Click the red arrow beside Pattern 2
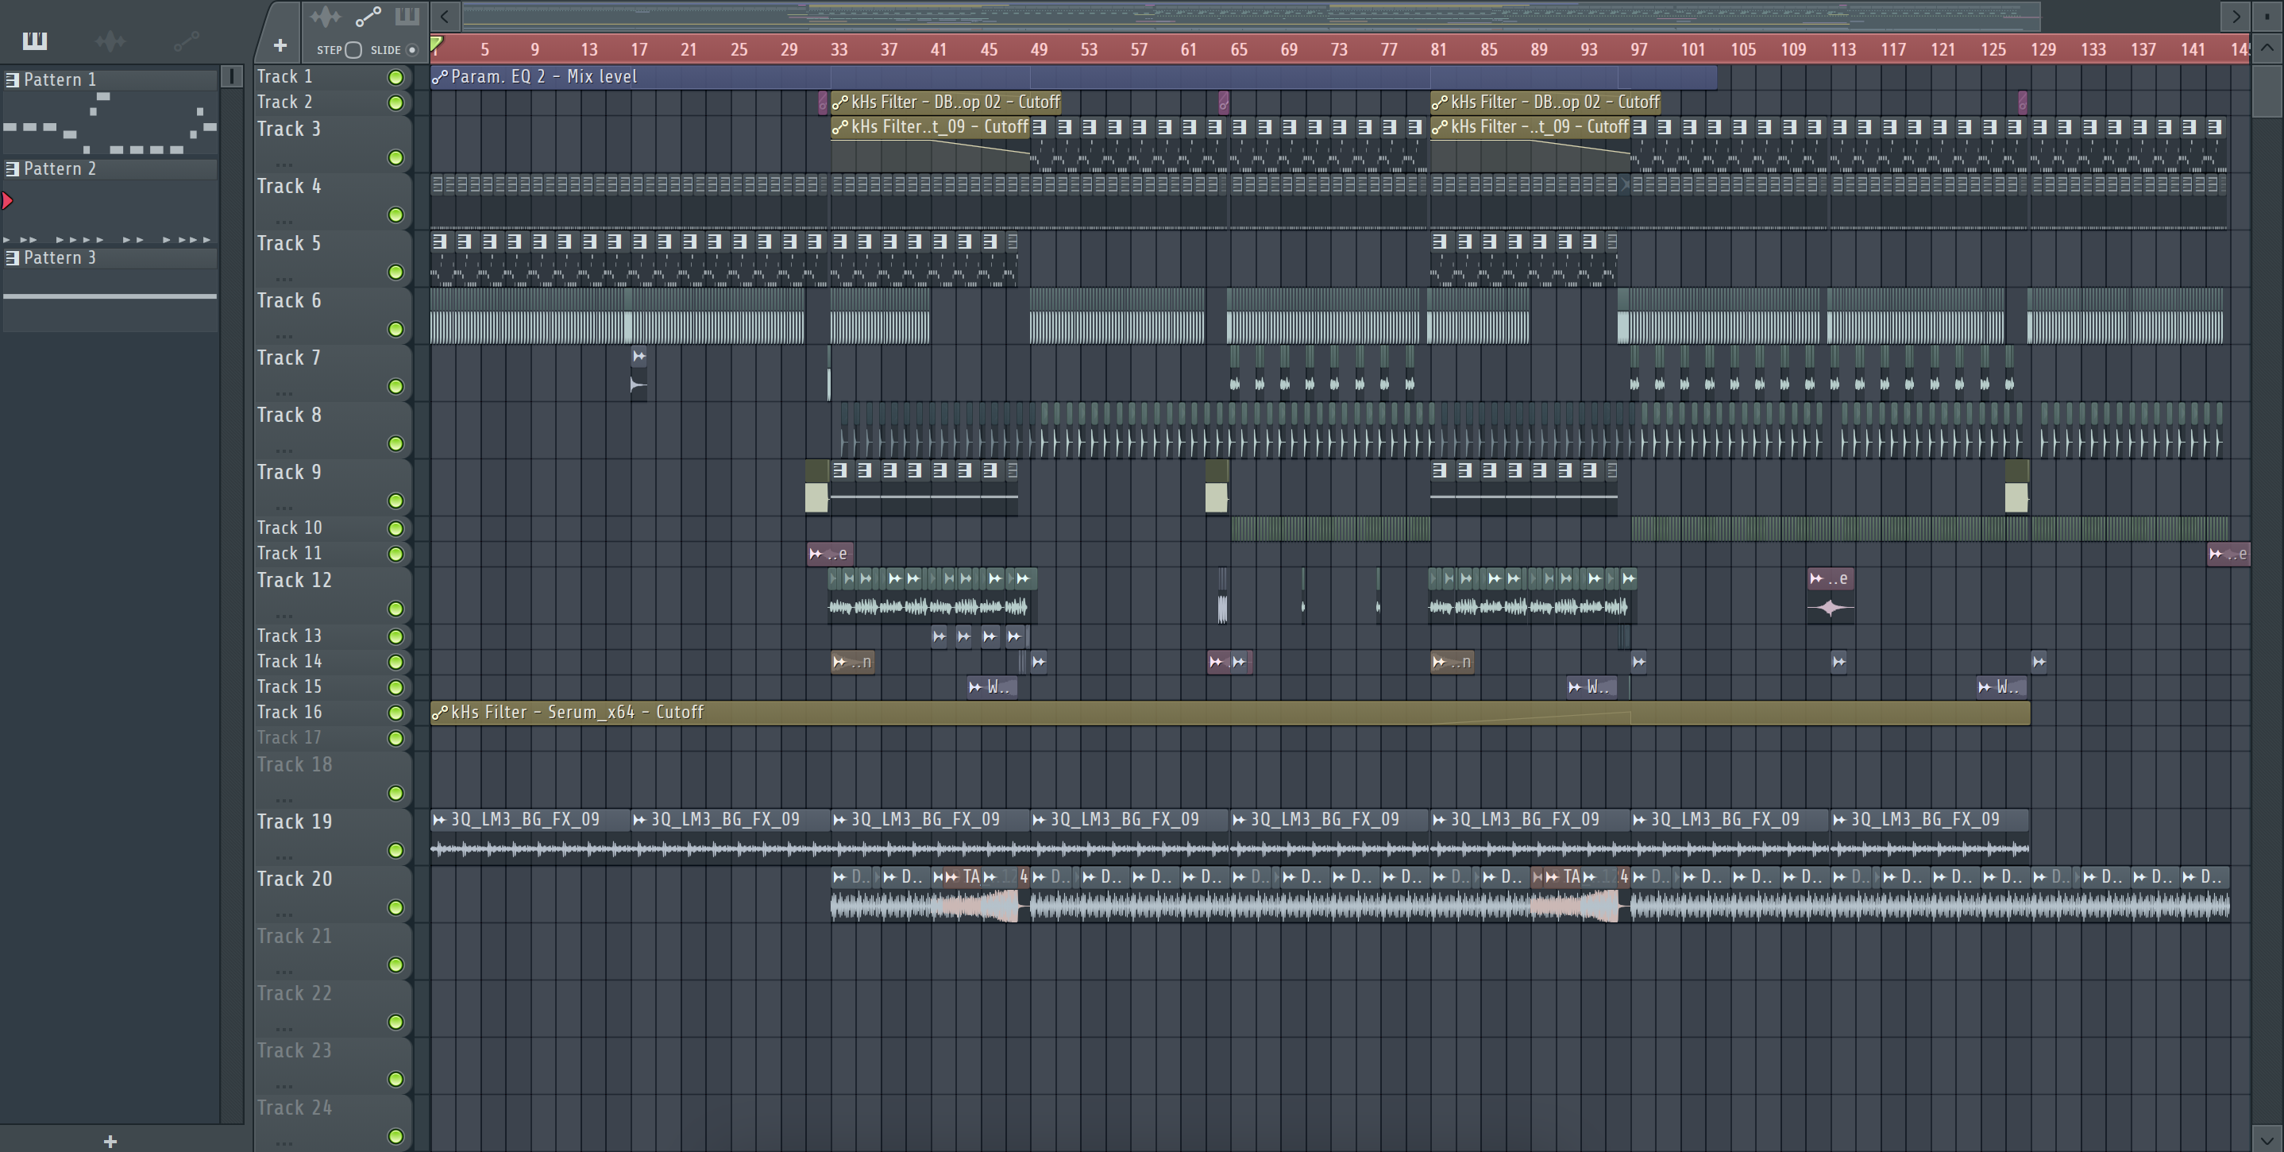The height and width of the screenshot is (1152, 2284). 7,200
